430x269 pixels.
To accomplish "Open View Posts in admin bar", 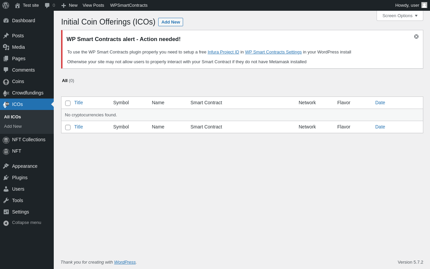I will [93, 5].
